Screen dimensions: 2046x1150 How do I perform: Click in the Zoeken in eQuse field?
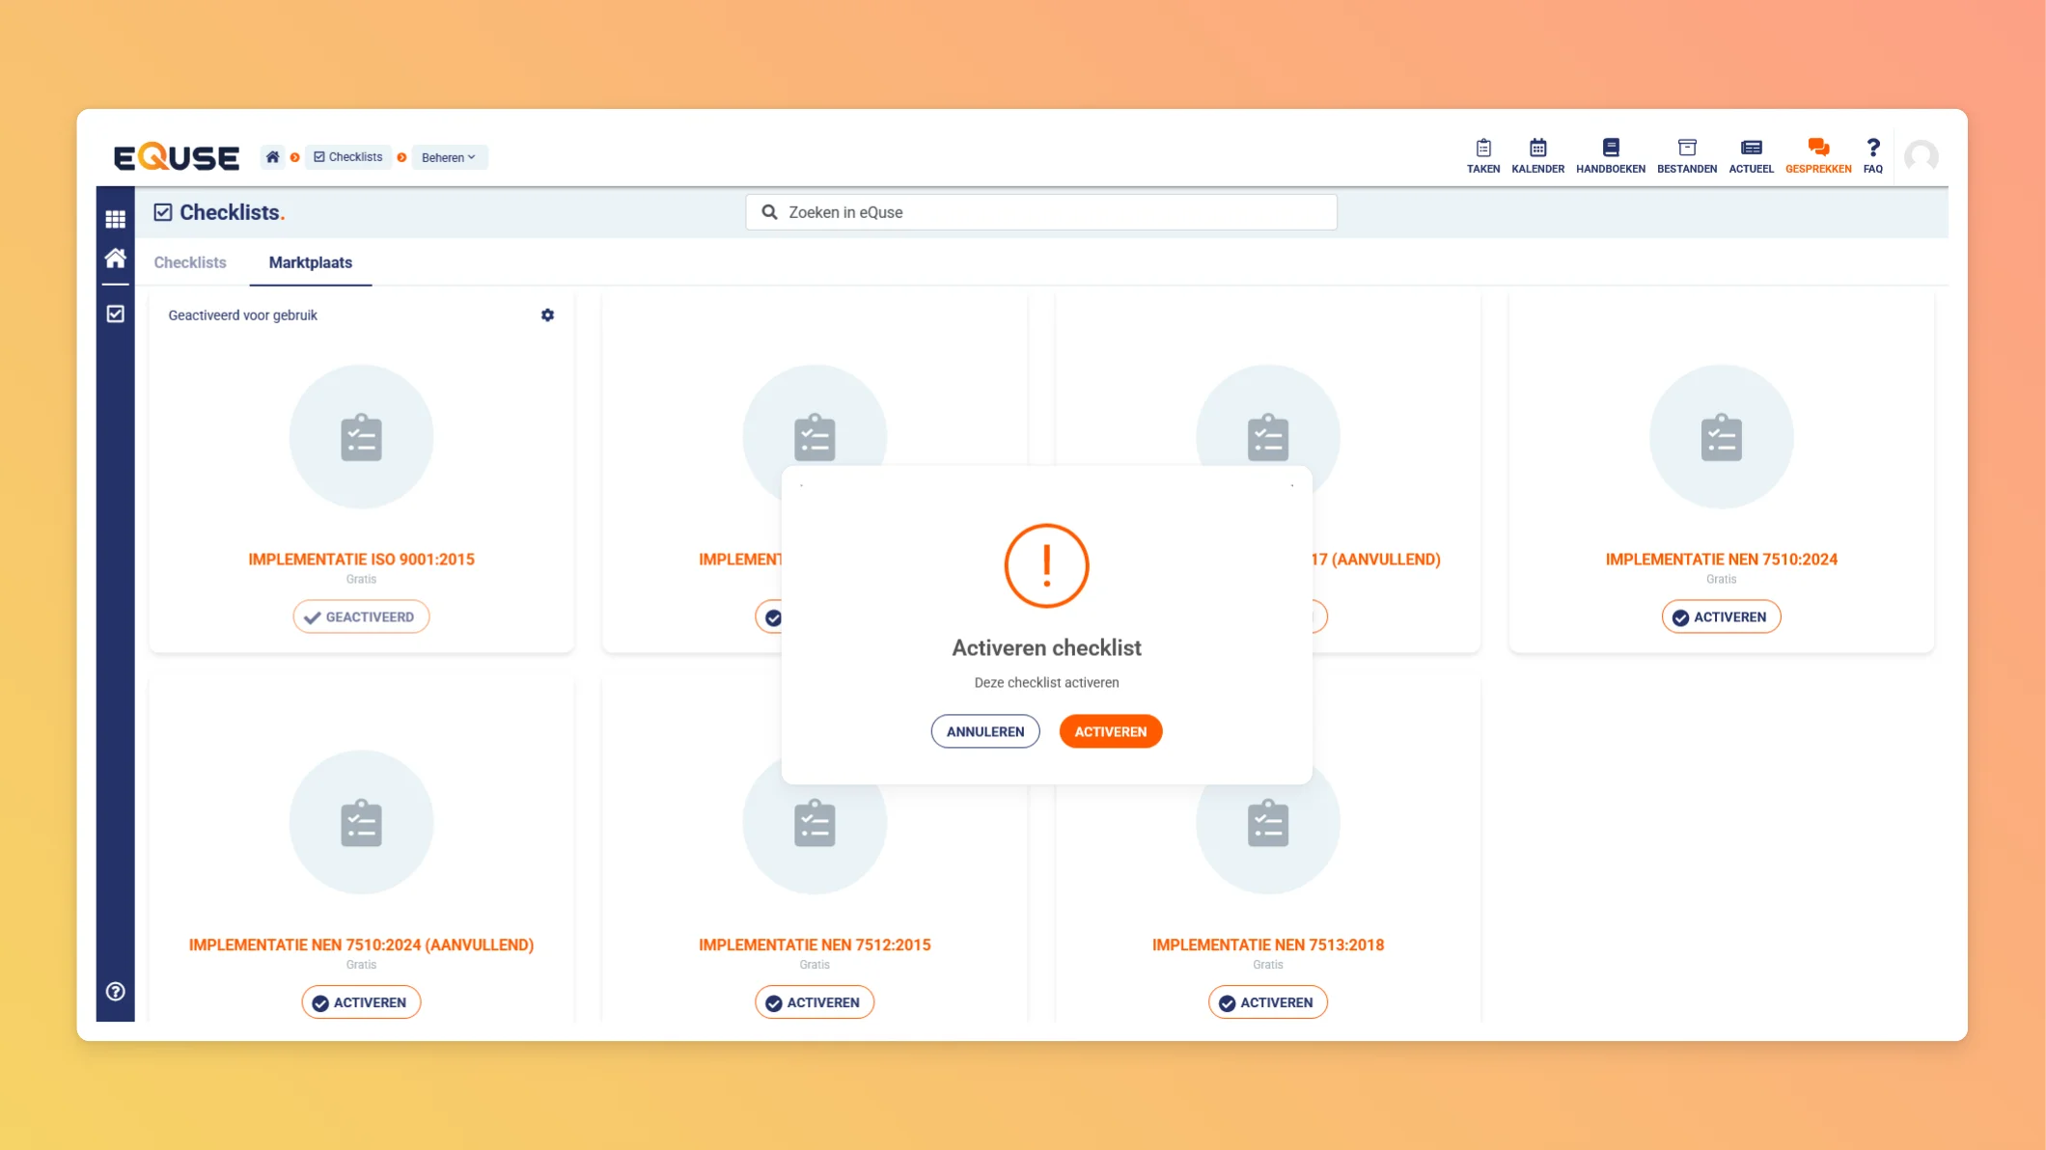tap(1042, 212)
